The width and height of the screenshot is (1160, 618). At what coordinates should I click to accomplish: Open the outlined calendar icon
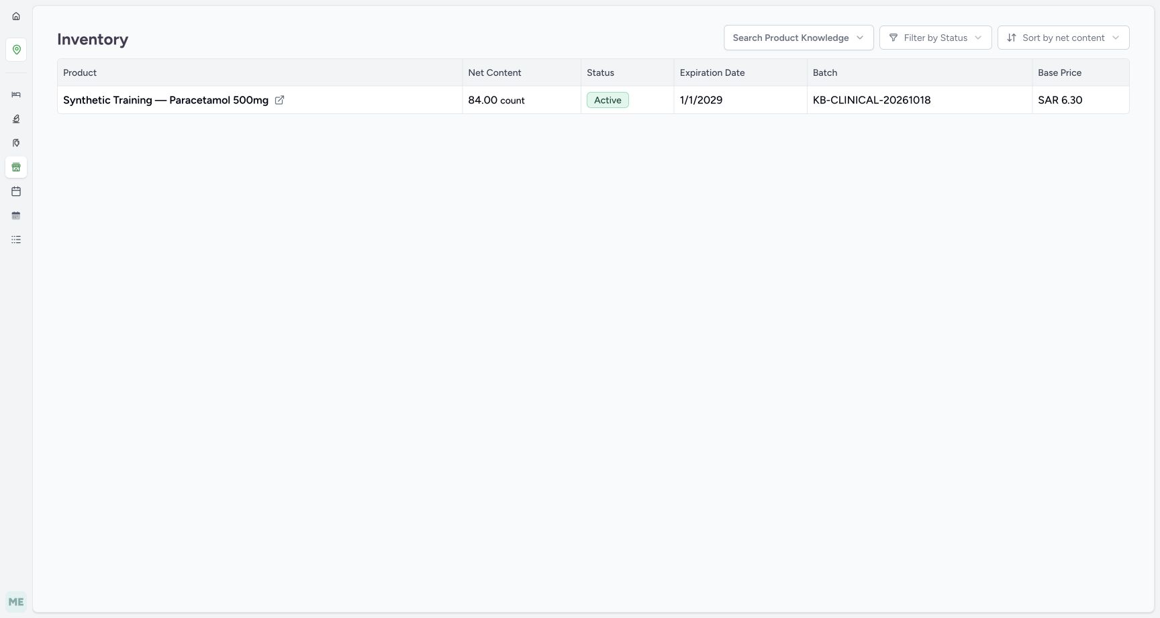(16, 191)
